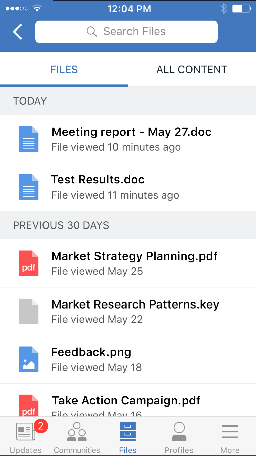Tap the Test Results doc file icon
The width and height of the screenshot is (256, 456).
(29, 187)
